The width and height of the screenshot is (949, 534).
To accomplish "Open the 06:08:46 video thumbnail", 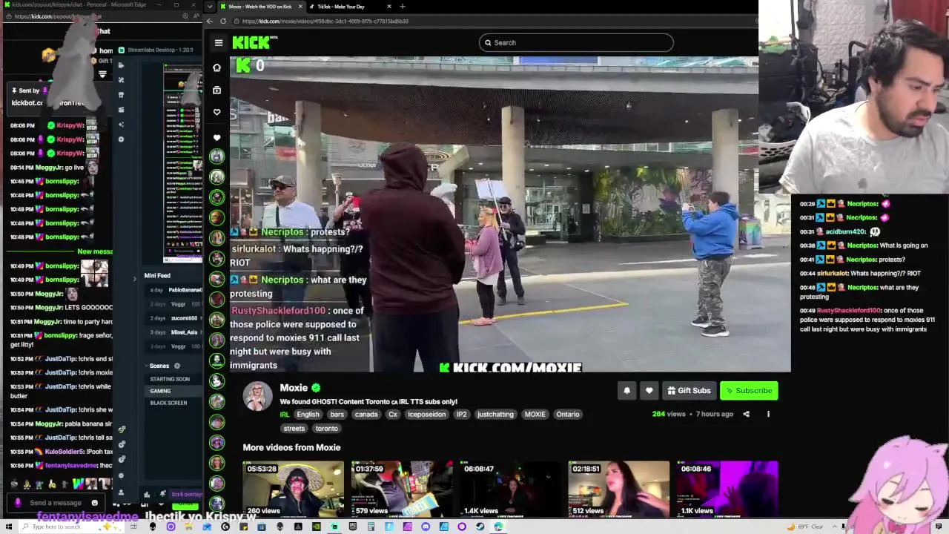I will click(727, 489).
